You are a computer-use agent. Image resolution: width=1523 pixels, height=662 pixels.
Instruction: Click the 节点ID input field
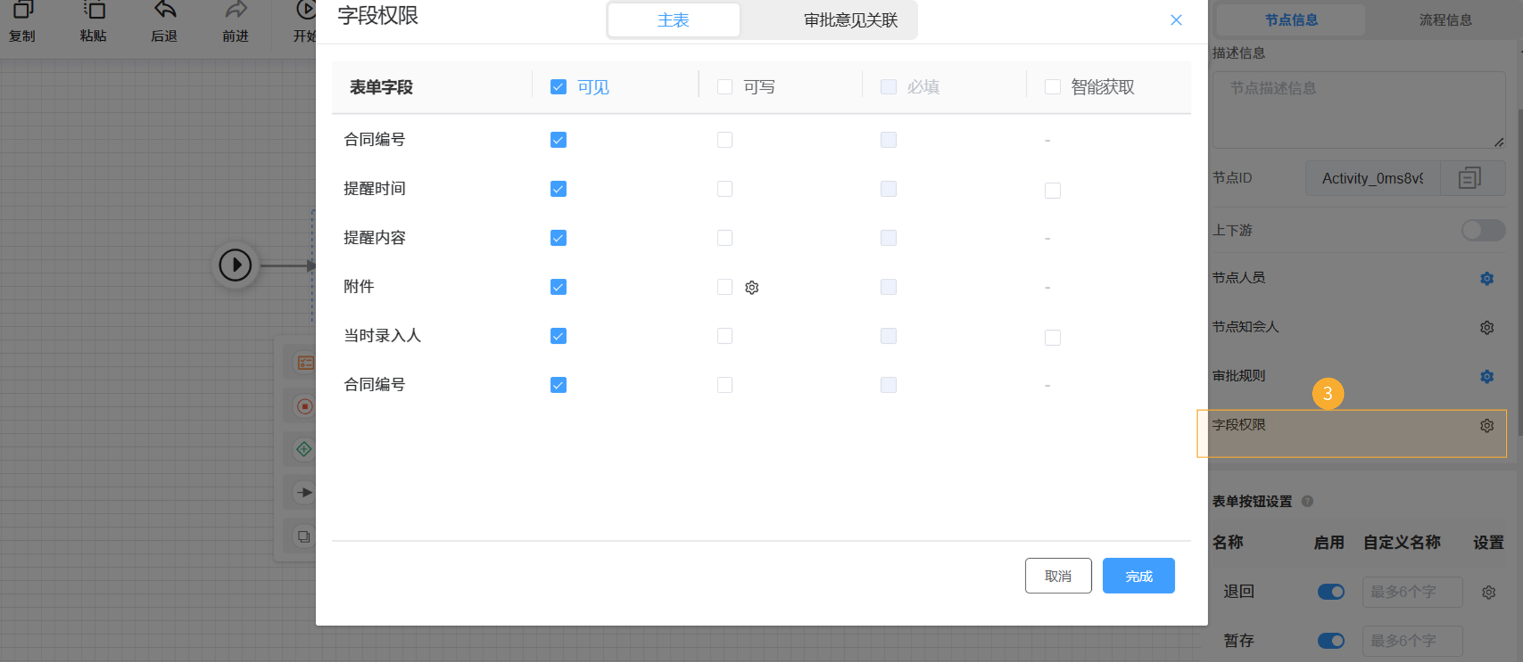1373,178
